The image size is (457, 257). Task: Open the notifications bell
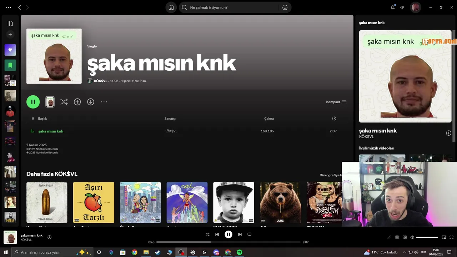(x=393, y=7)
